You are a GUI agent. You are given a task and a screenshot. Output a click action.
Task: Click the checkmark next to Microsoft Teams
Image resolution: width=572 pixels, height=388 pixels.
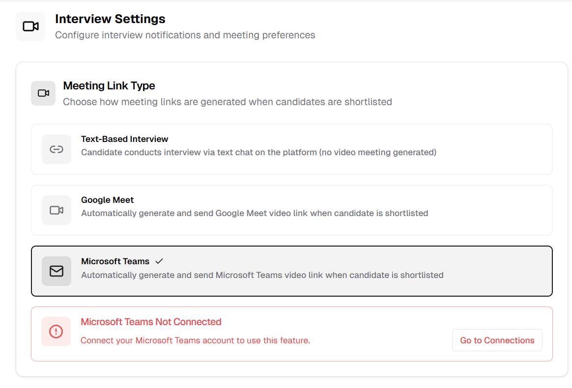[159, 261]
